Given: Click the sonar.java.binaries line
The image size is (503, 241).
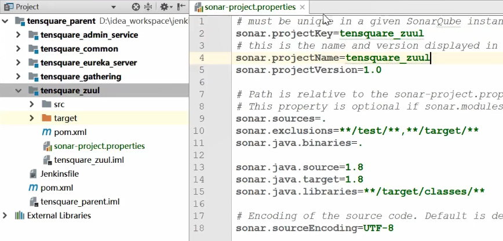Looking at the screenshot, I should pyautogui.click(x=299, y=143).
